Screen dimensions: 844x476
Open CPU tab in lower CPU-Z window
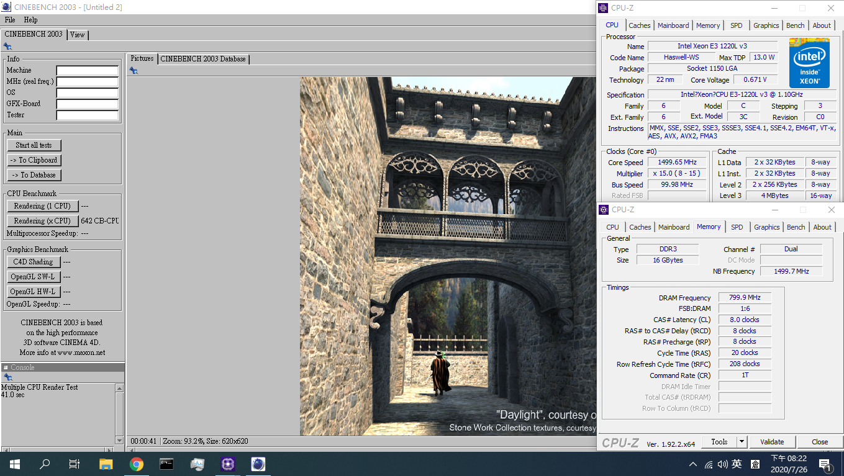pos(612,227)
